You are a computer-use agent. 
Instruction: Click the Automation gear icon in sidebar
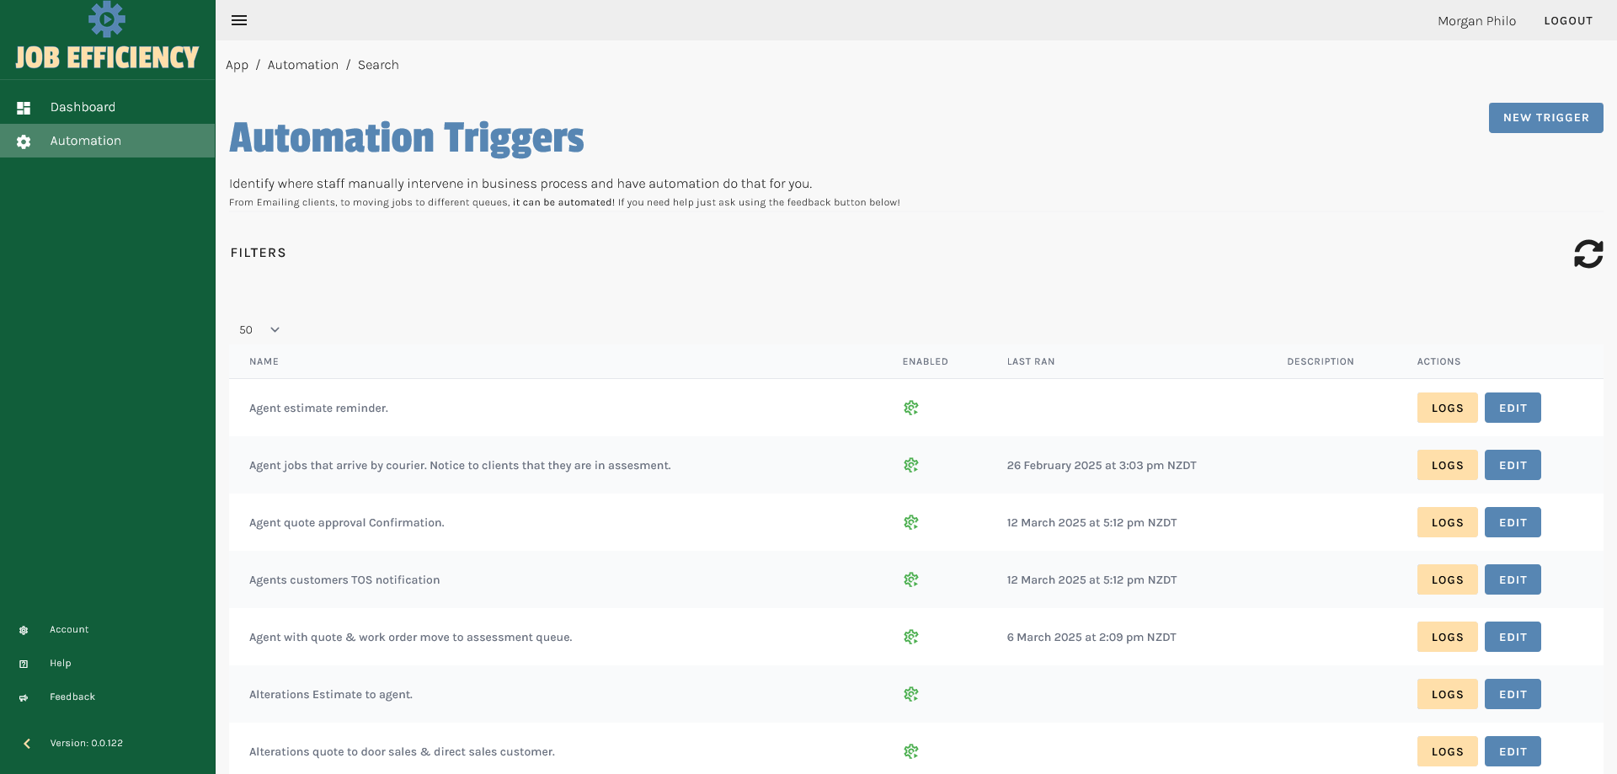(24, 141)
